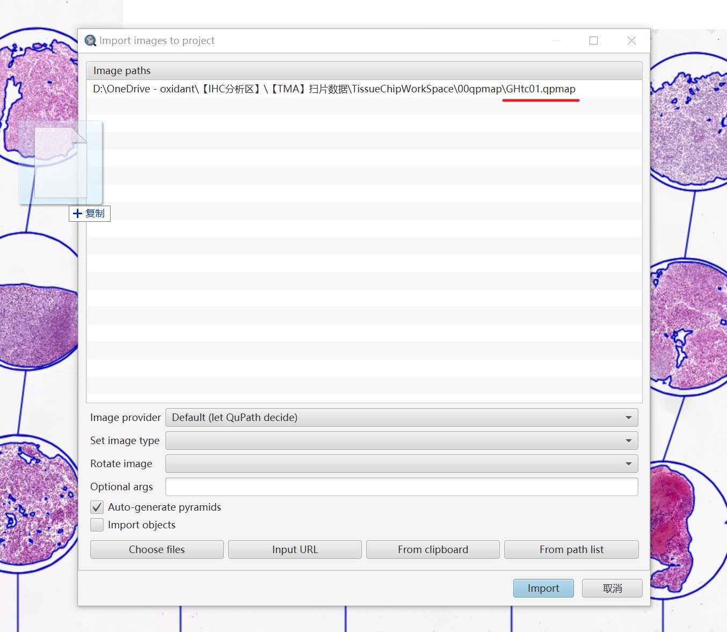
Task: Click the From path list button
Action: [571, 550]
